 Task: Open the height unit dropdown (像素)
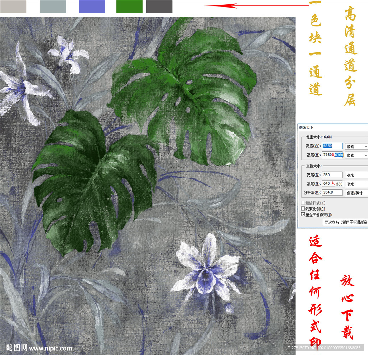[356, 155]
